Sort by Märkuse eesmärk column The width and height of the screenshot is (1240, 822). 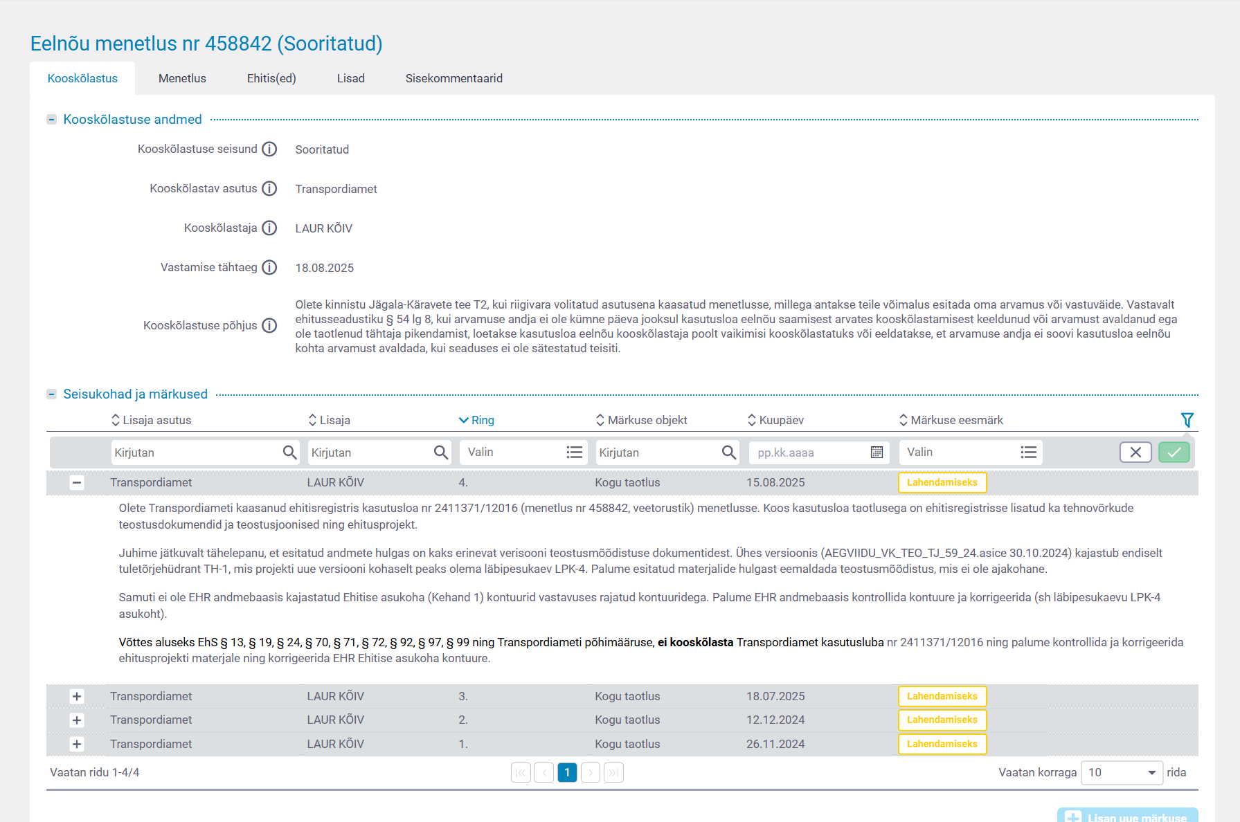tap(951, 420)
